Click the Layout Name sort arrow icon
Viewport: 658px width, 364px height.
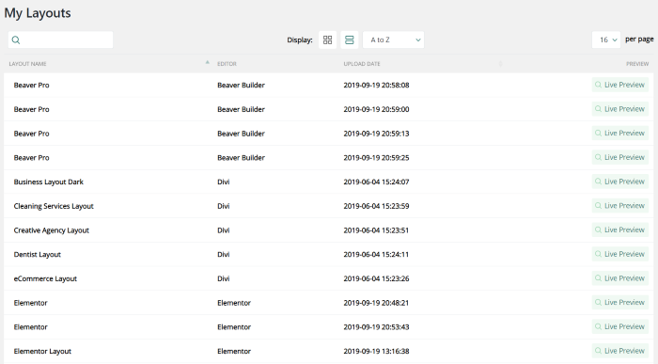point(208,63)
